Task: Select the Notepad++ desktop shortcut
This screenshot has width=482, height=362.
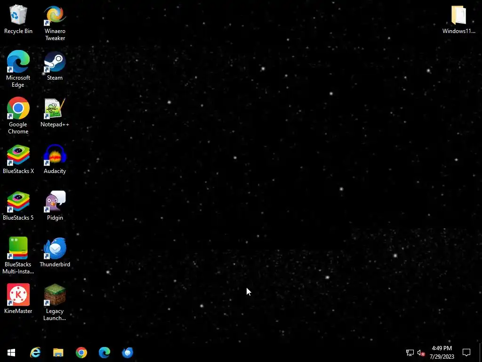Action: pyautogui.click(x=55, y=112)
